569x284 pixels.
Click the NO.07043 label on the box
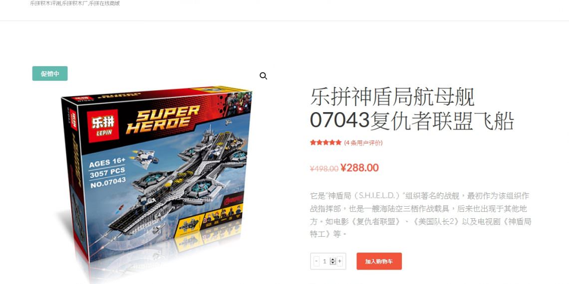pyautogui.click(x=108, y=182)
